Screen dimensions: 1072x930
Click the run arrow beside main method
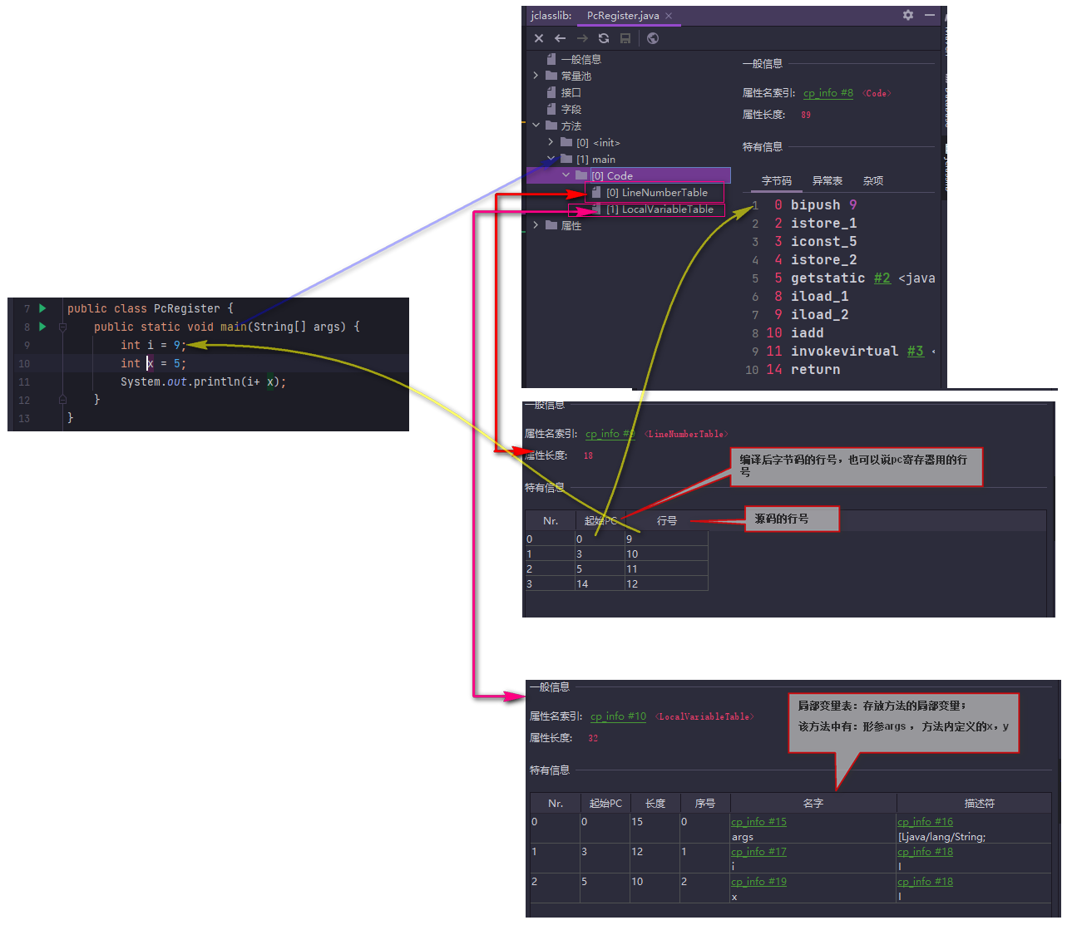coord(42,327)
